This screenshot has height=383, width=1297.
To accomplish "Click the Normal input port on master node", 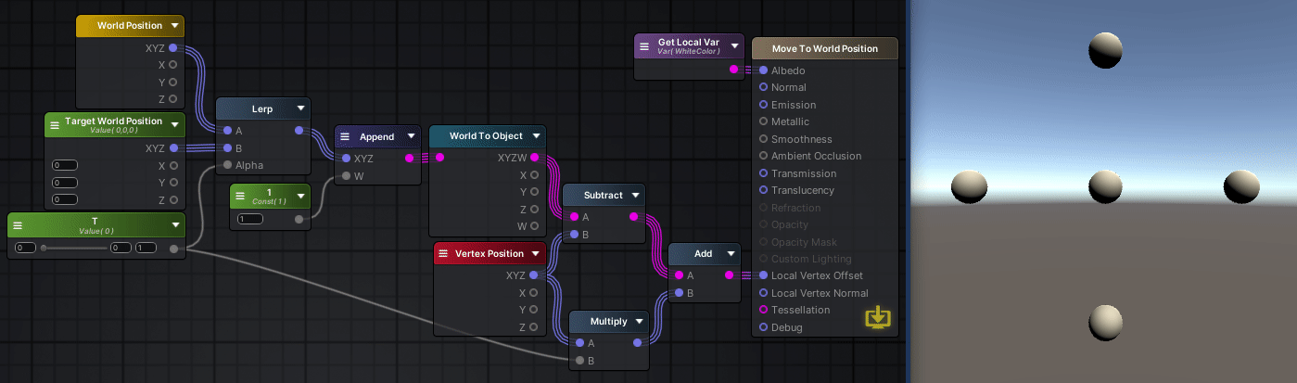I will click(x=763, y=87).
